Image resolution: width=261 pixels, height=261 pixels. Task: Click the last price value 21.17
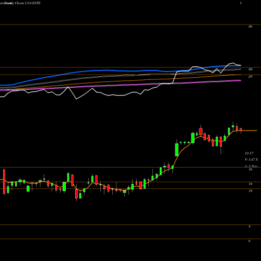tap(249, 153)
